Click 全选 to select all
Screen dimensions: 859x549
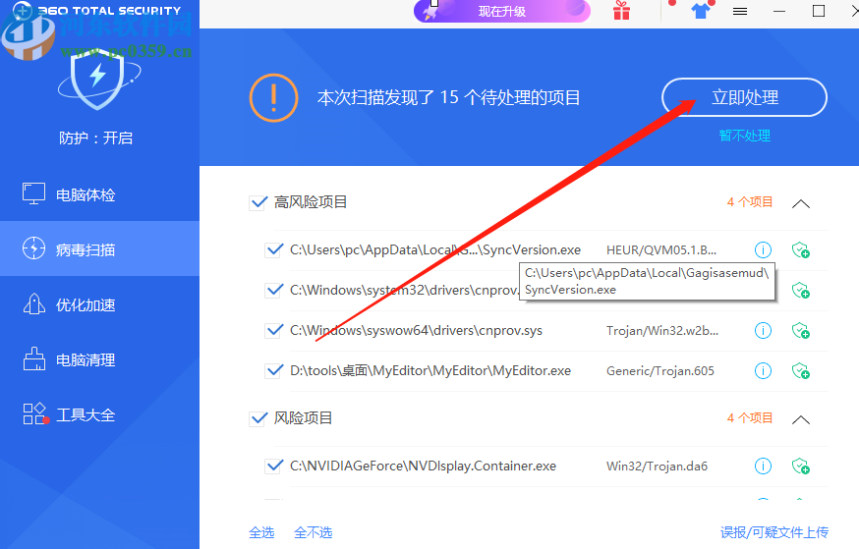(261, 532)
